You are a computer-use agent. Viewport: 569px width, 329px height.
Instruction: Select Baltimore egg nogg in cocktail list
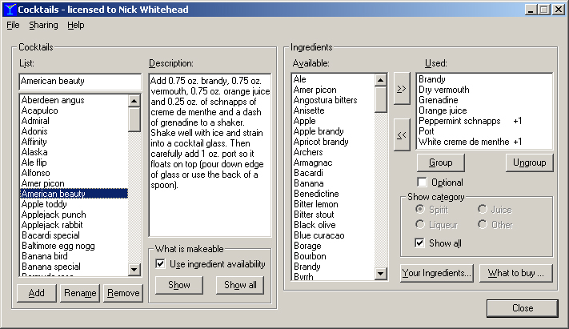point(74,246)
